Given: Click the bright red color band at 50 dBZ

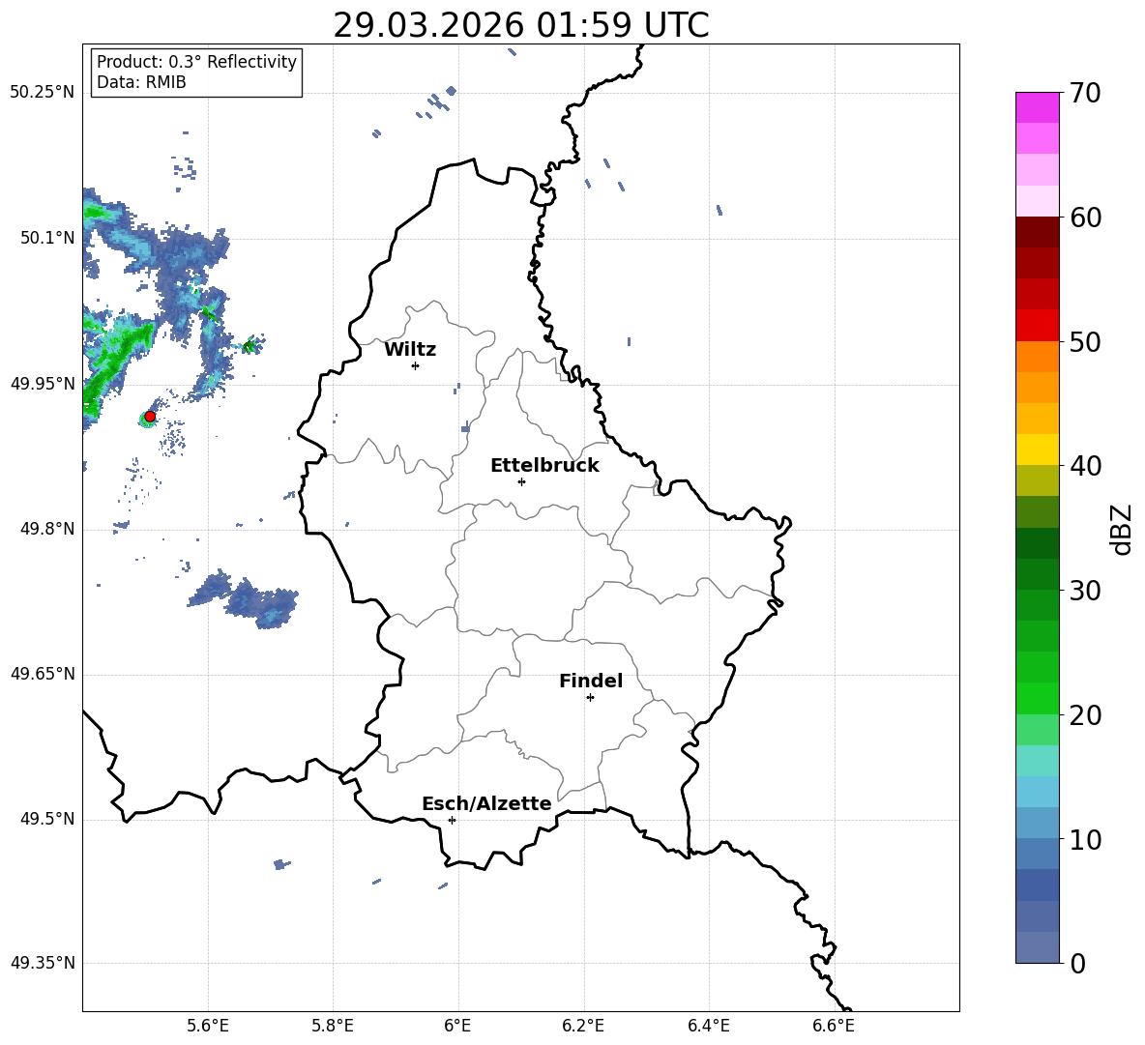Looking at the screenshot, I should click(x=1037, y=326).
